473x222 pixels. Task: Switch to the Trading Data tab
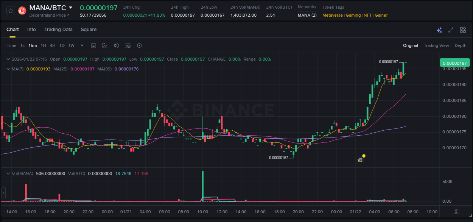click(58, 30)
